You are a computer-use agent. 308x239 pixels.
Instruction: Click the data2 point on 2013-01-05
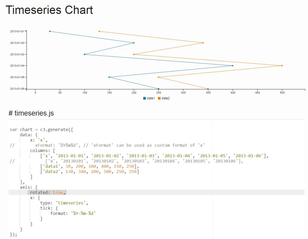(x=158, y=77)
